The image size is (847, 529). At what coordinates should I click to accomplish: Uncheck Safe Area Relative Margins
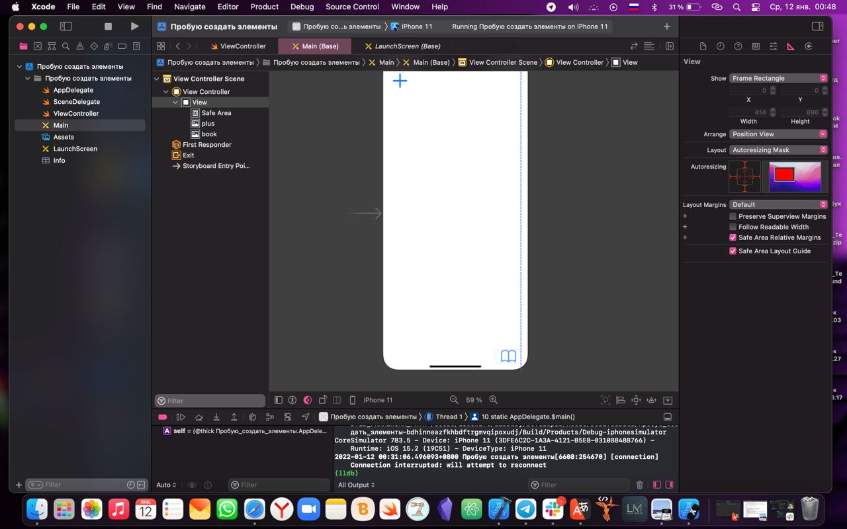[x=733, y=237]
